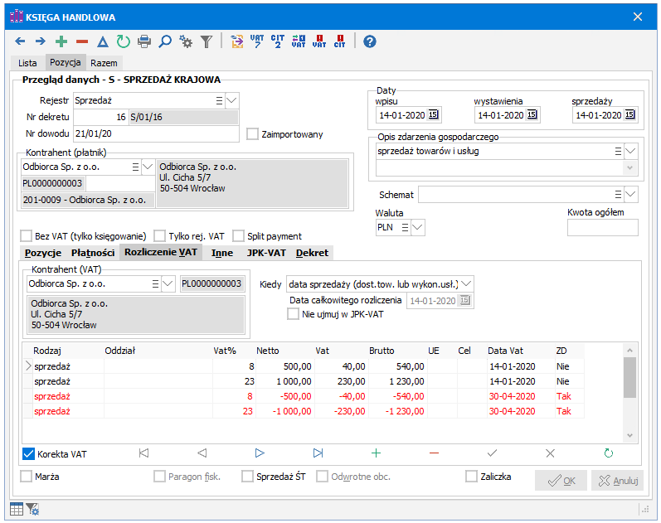This screenshot has height=523, width=661.
Task: Toggle the Zaliczka checkbox
Action: pos(471,477)
